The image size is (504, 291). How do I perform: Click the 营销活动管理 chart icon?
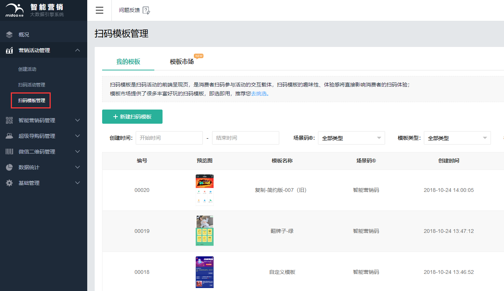(9, 50)
